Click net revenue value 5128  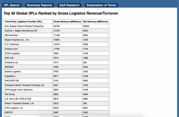tap(86, 53)
